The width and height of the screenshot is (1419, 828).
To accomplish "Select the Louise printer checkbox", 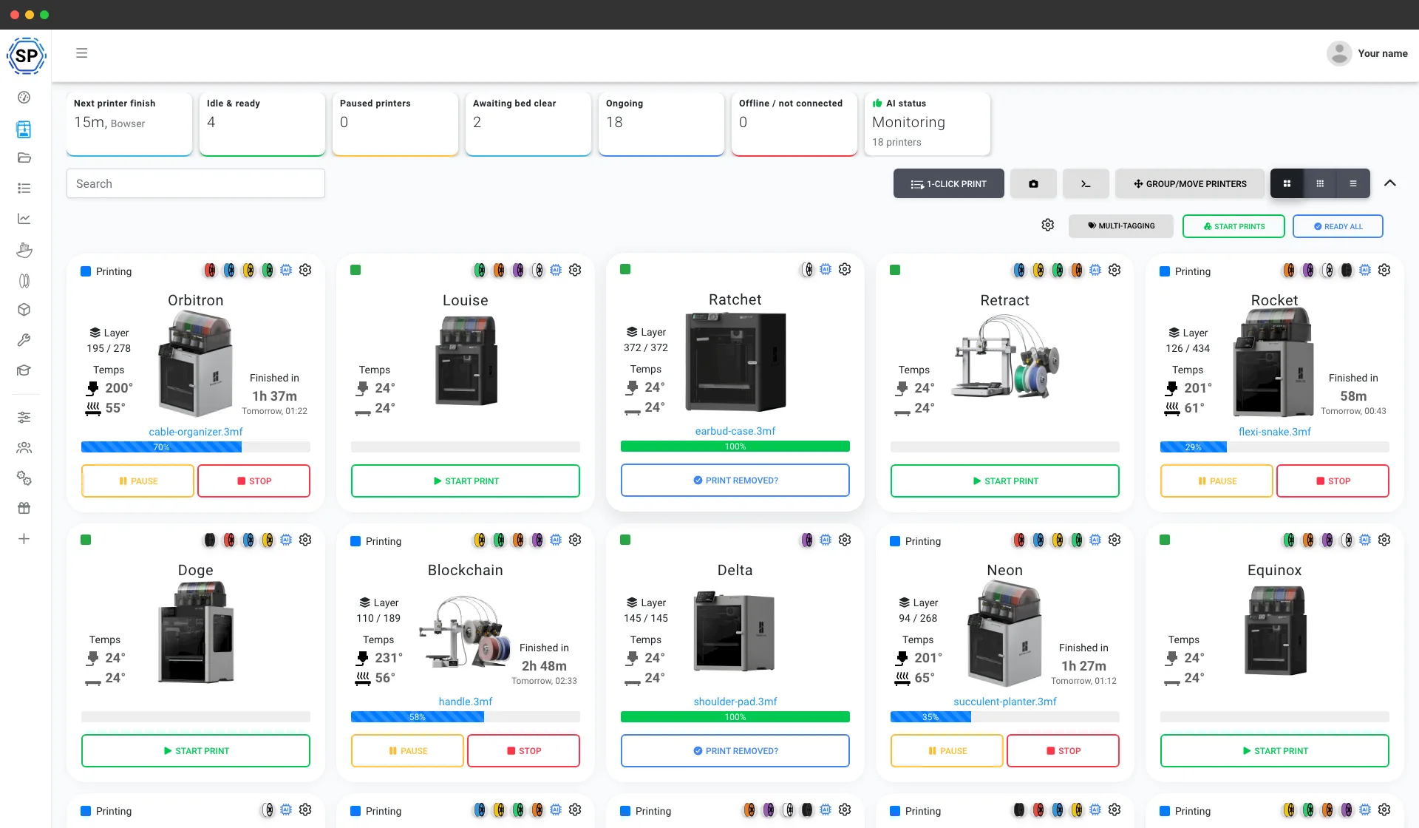I will pyautogui.click(x=355, y=270).
